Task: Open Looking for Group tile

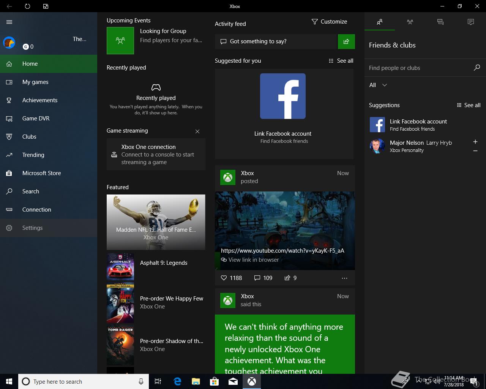Action: click(156, 41)
